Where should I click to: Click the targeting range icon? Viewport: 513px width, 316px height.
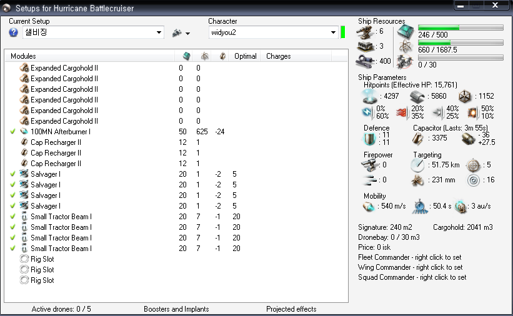click(x=418, y=165)
